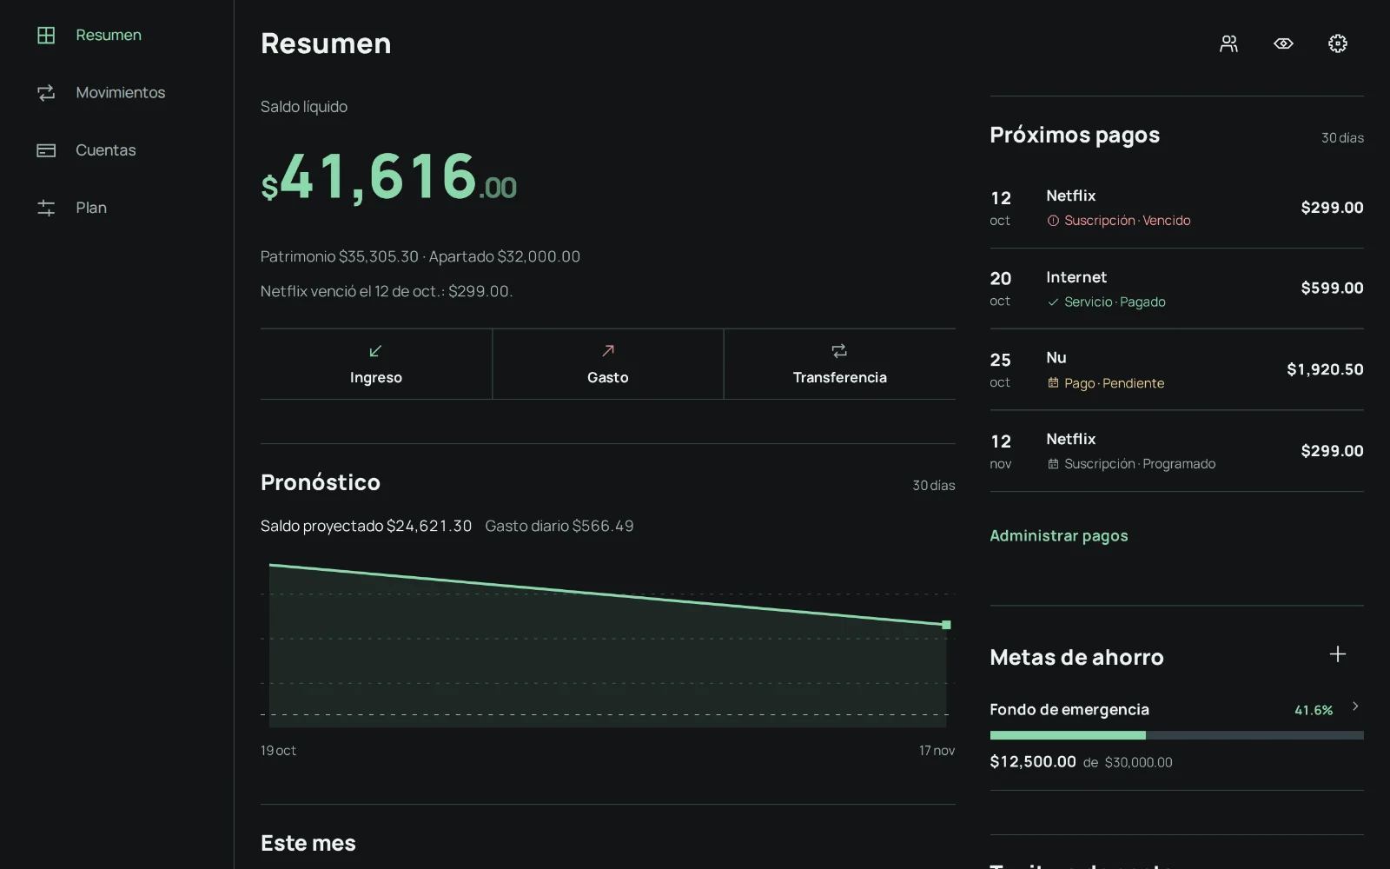The height and width of the screenshot is (869, 1390).
Task: Click the $12,500.00 saved amount
Action: coord(1033,761)
